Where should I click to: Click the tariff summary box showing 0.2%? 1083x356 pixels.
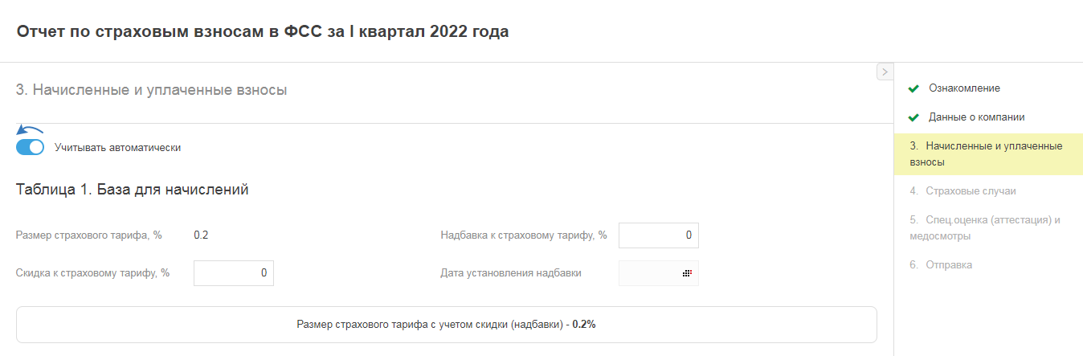(446, 325)
